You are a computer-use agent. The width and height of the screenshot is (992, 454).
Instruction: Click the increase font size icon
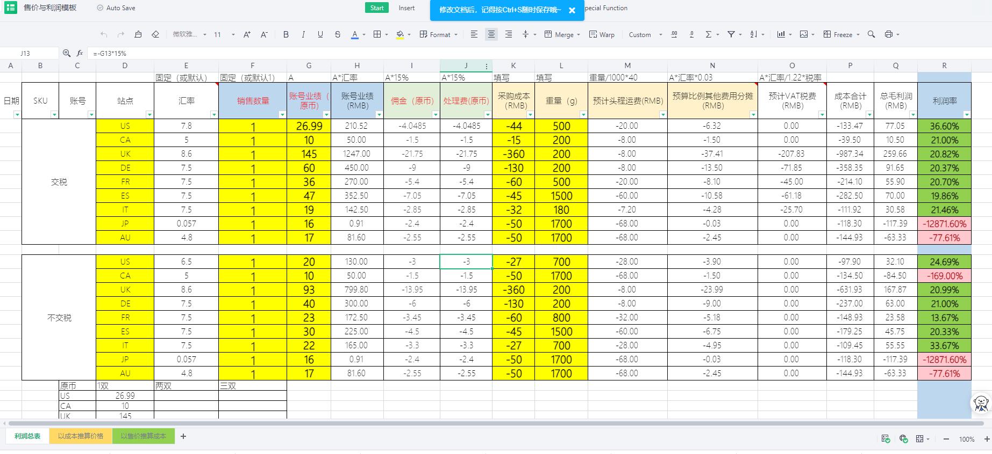pyautogui.click(x=247, y=34)
